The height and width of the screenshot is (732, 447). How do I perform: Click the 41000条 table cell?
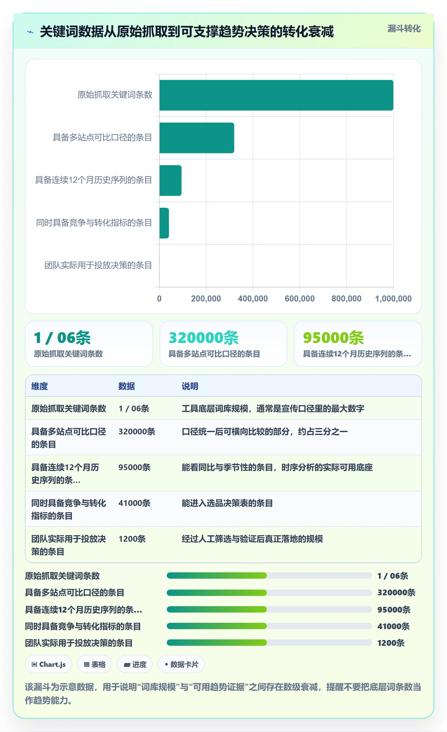pos(134,503)
